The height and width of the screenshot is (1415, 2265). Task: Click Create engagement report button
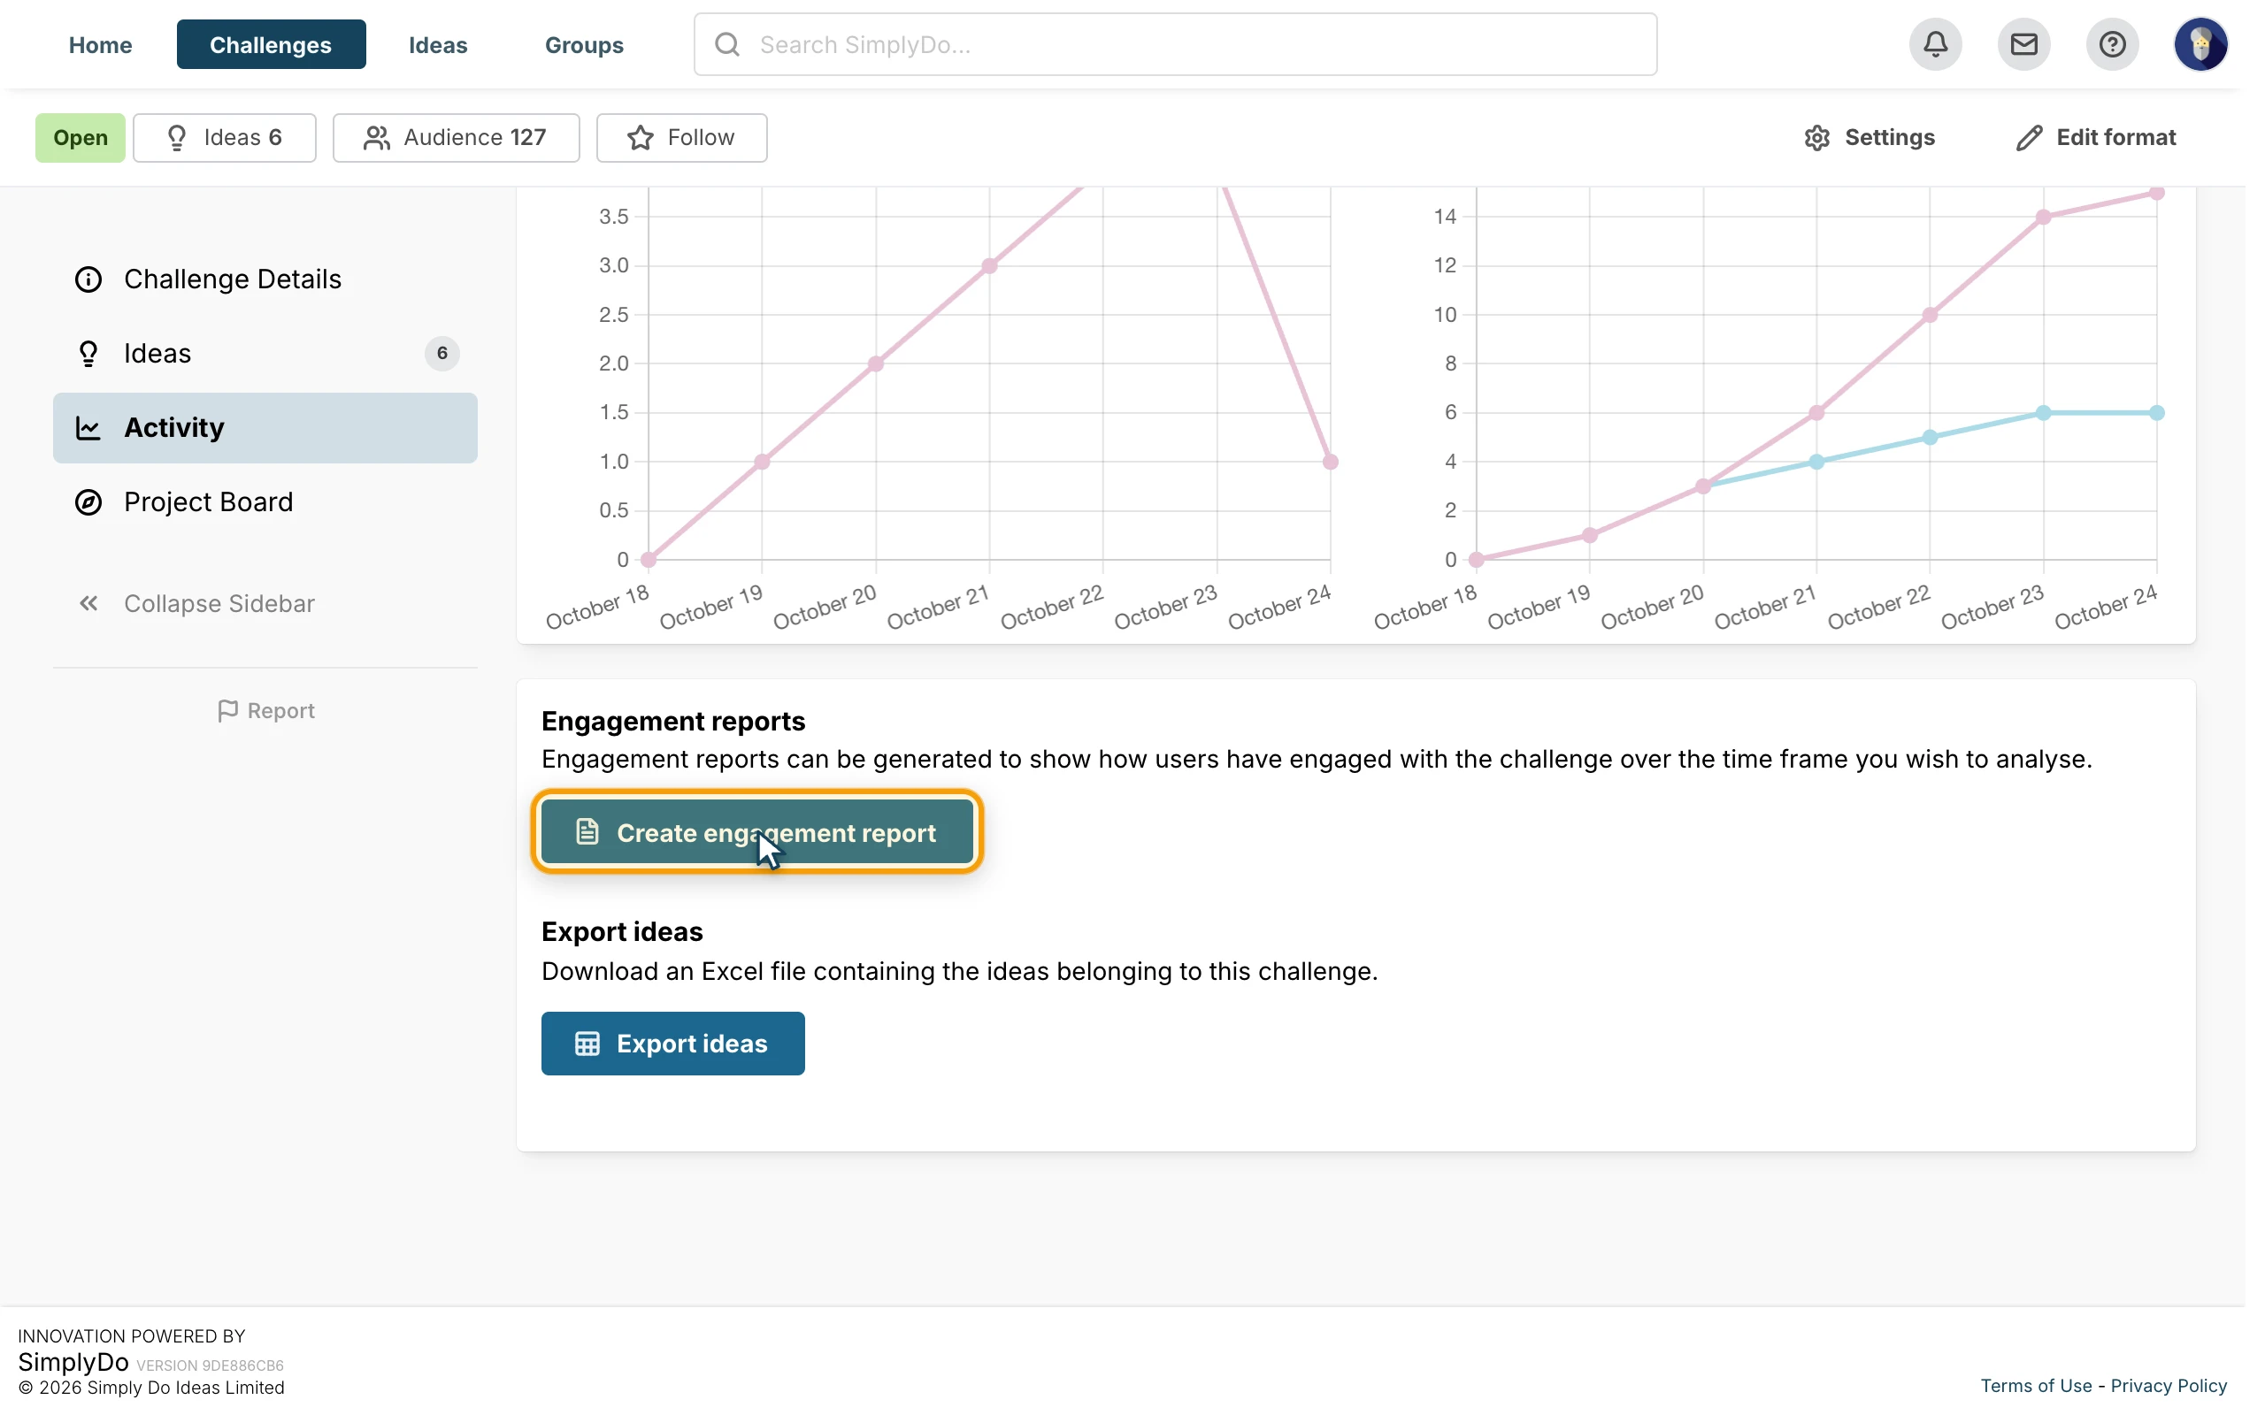point(756,832)
